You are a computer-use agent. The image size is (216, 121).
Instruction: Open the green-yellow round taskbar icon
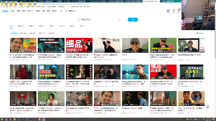tap(15, 119)
